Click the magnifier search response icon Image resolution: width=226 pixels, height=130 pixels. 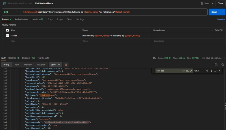pos(223,64)
